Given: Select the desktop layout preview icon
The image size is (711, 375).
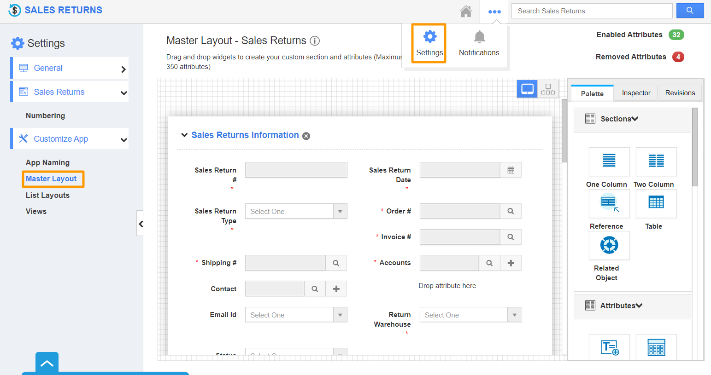Looking at the screenshot, I should (x=527, y=89).
